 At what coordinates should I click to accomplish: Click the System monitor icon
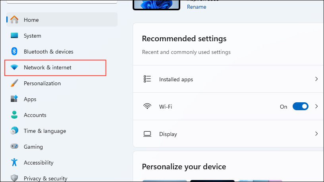coord(14,36)
